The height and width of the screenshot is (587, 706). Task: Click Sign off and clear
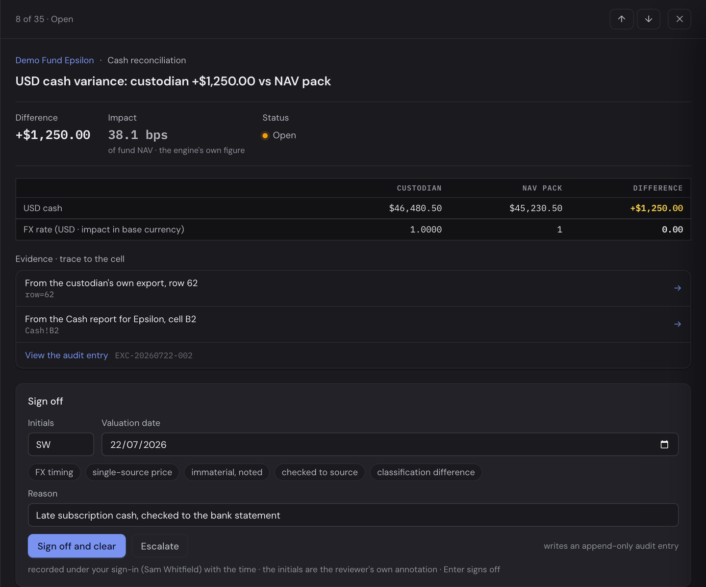pyautogui.click(x=76, y=546)
